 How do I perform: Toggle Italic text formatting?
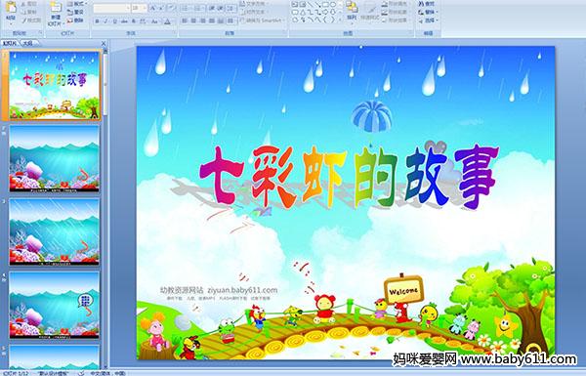(105, 21)
